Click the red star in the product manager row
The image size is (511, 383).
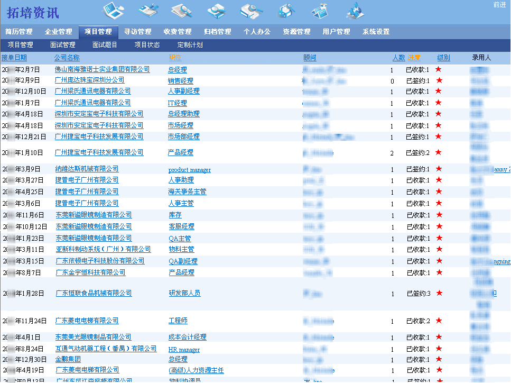[x=439, y=169]
